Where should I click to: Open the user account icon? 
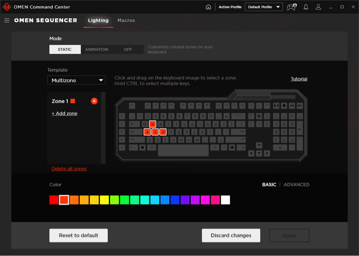pyautogui.click(x=318, y=7)
